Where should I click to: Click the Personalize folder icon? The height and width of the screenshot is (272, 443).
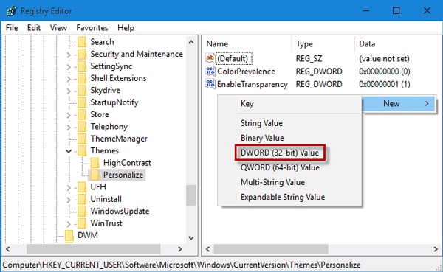[x=95, y=175]
